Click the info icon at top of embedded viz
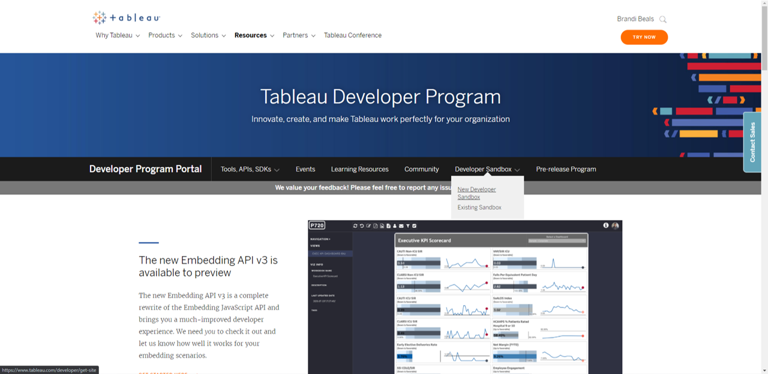768x374 pixels. [x=607, y=225]
